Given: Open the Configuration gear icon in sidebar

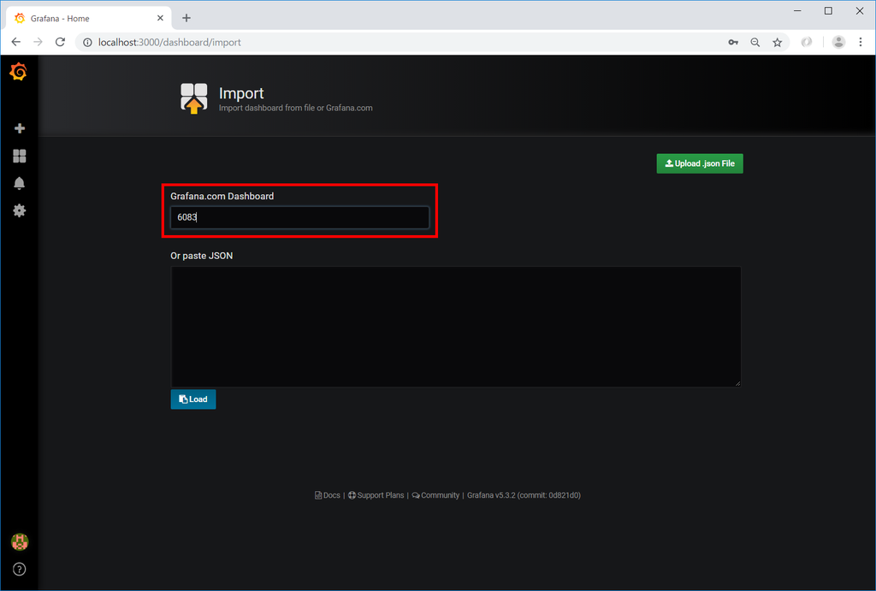Looking at the screenshot, I should coord(20,210).
